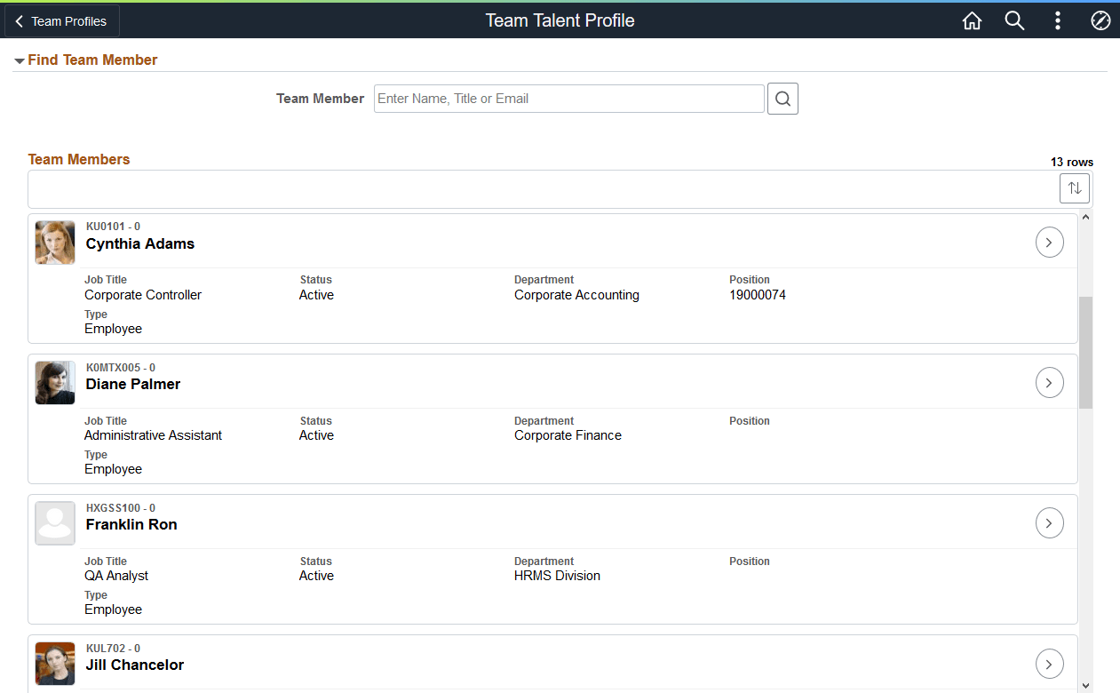Viewport: 1120px width, 693px height.
Task: Click the 13 rows label
Action: click(x=1071, y=162)
